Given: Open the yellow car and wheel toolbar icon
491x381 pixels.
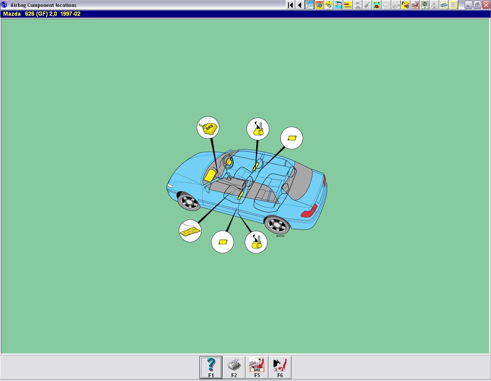Looking at the screenshot, I should click(x=329, y=5).
